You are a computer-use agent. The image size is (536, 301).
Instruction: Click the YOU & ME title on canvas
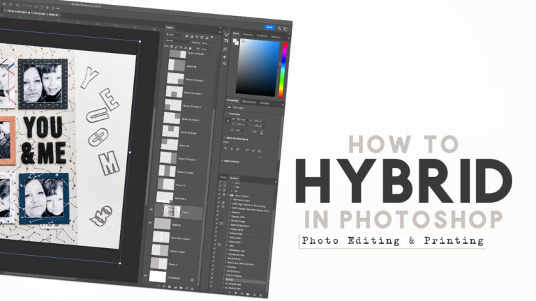point(44,140)
